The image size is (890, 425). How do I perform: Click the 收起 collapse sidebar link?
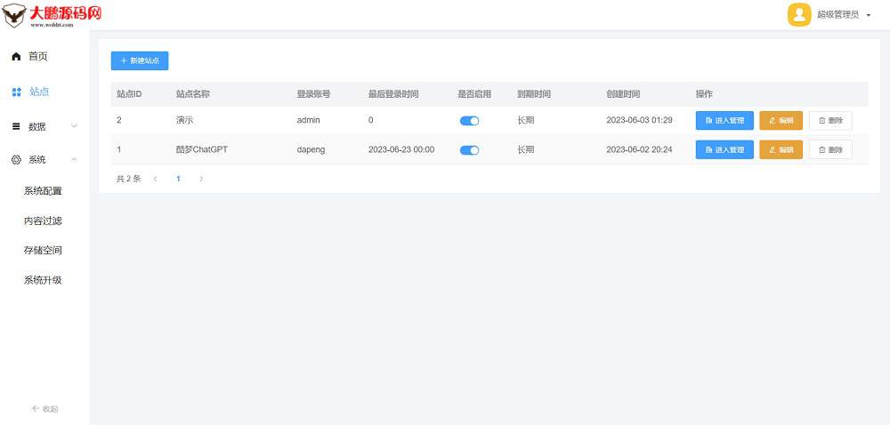click(x=45, y=409)
